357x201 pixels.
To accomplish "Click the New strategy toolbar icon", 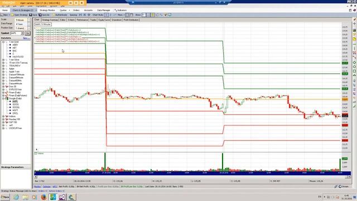I will [x=2, y=15].
